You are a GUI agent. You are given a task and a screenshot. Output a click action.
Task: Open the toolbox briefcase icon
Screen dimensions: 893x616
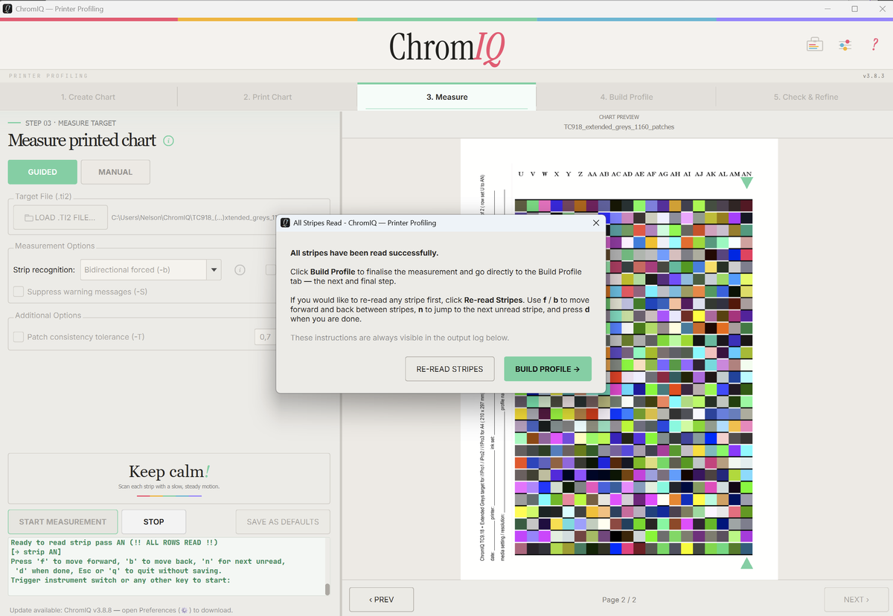pos(815,45)
